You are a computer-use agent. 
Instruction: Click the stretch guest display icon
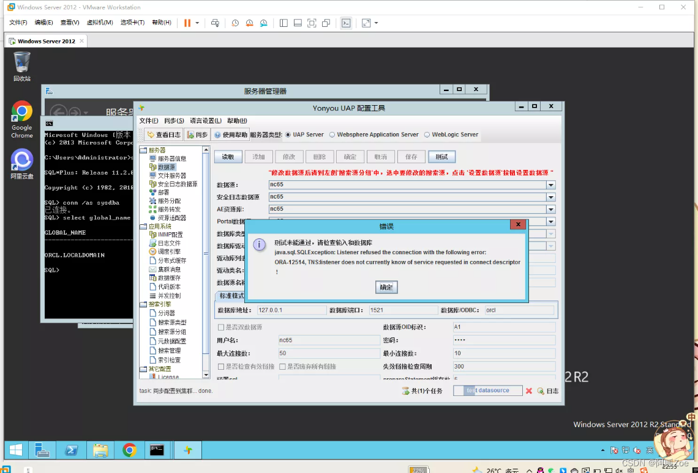(x=366, y=23)
